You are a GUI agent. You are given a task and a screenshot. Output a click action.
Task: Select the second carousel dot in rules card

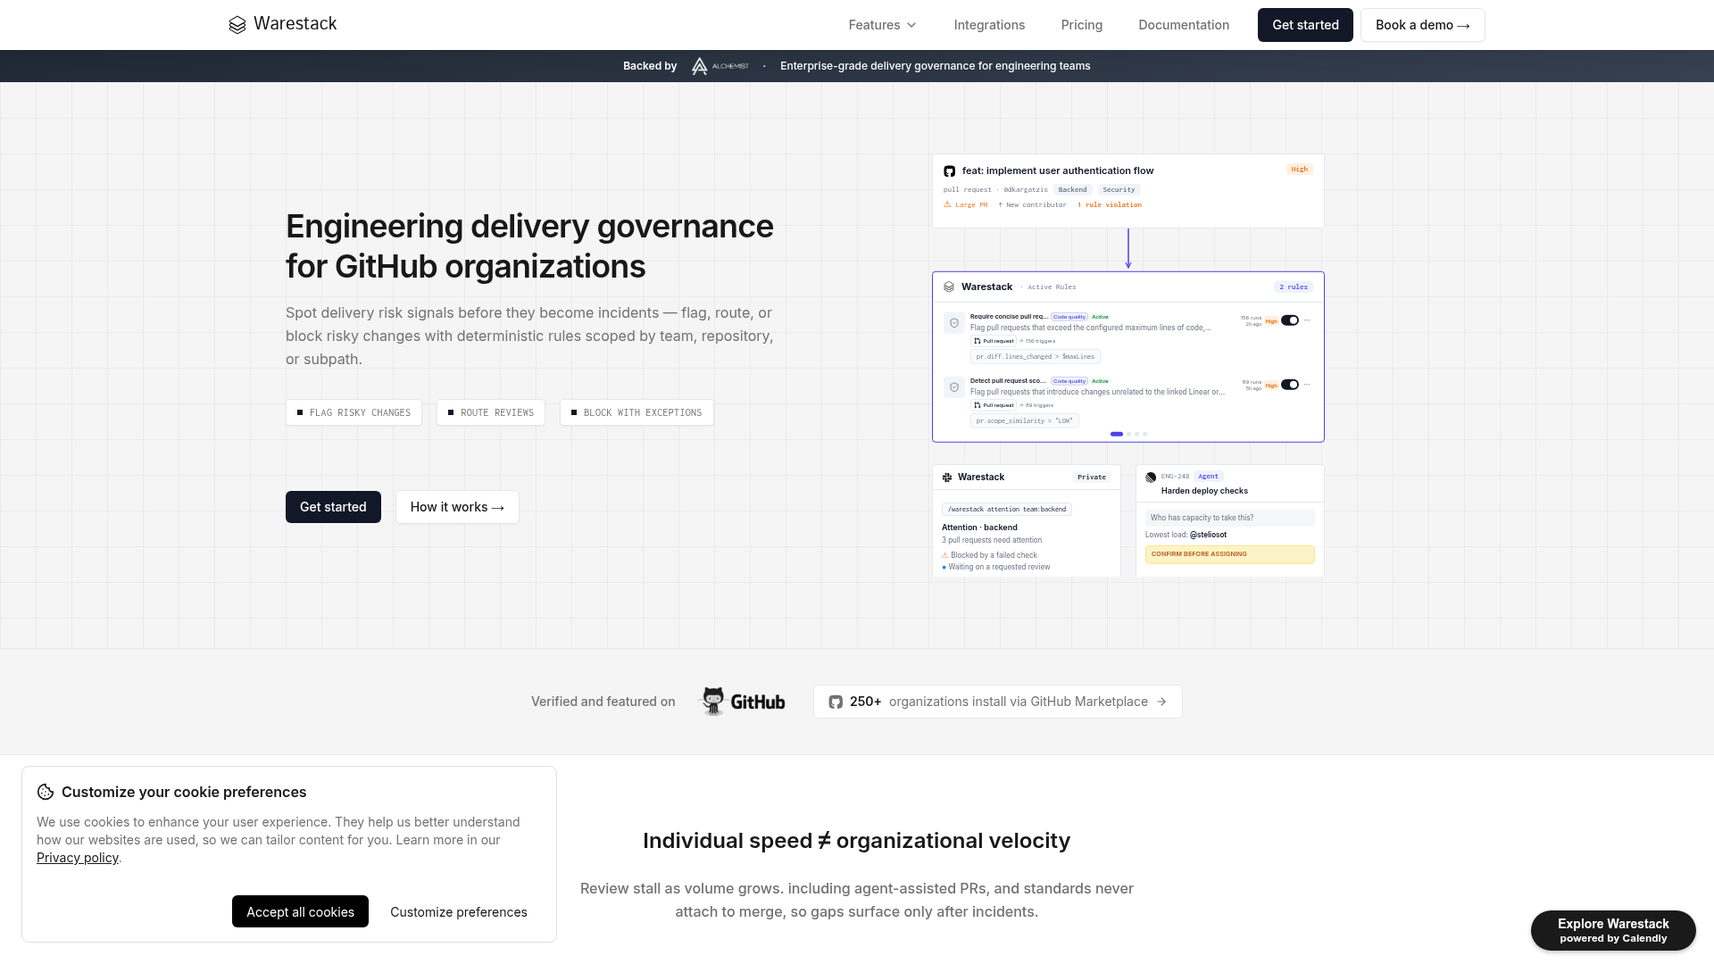point(1128,434)
